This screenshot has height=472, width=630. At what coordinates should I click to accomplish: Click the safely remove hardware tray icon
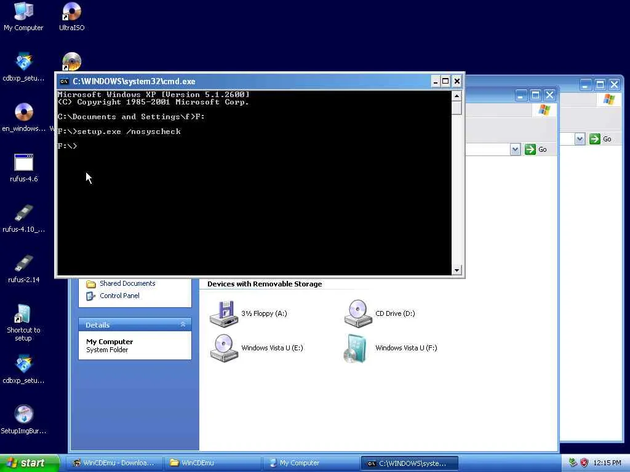pyautogui.click(x=573, y=463)
